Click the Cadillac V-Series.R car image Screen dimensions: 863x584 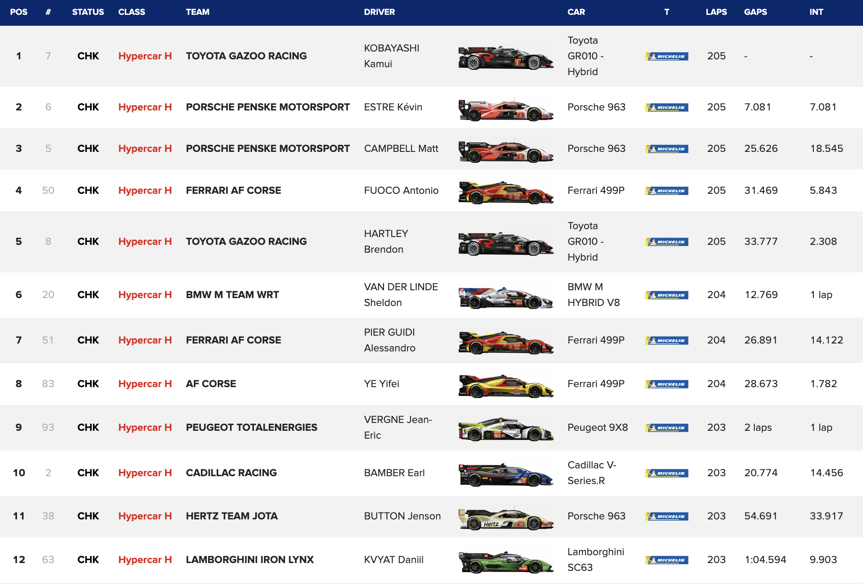pyautogui.click(x=505, y=474)
